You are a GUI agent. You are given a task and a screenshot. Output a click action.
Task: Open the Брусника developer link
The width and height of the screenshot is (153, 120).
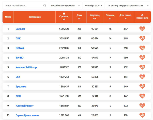point(21,87)
